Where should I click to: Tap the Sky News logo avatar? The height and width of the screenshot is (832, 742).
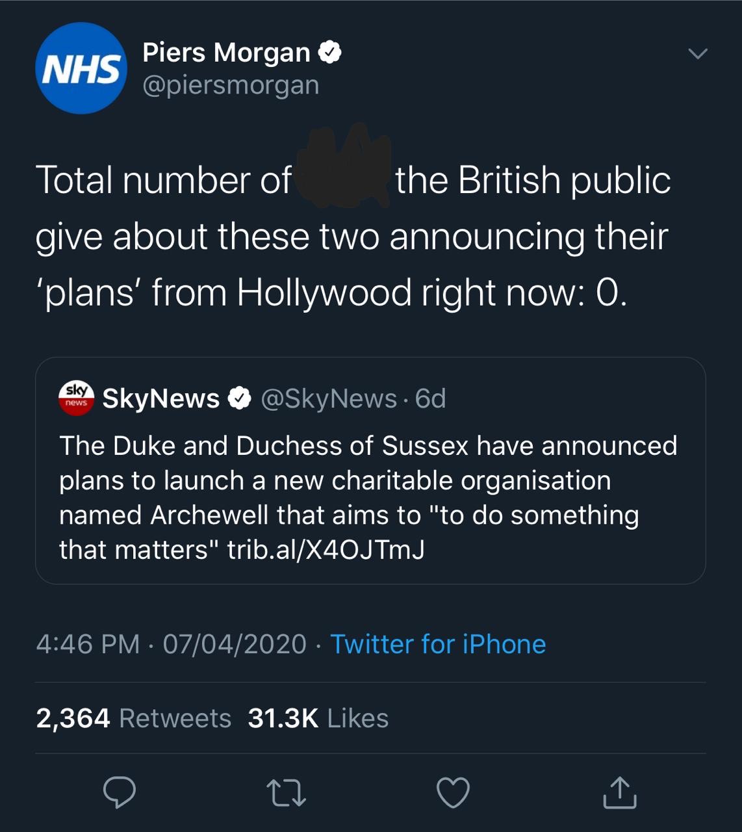(76, 398)
